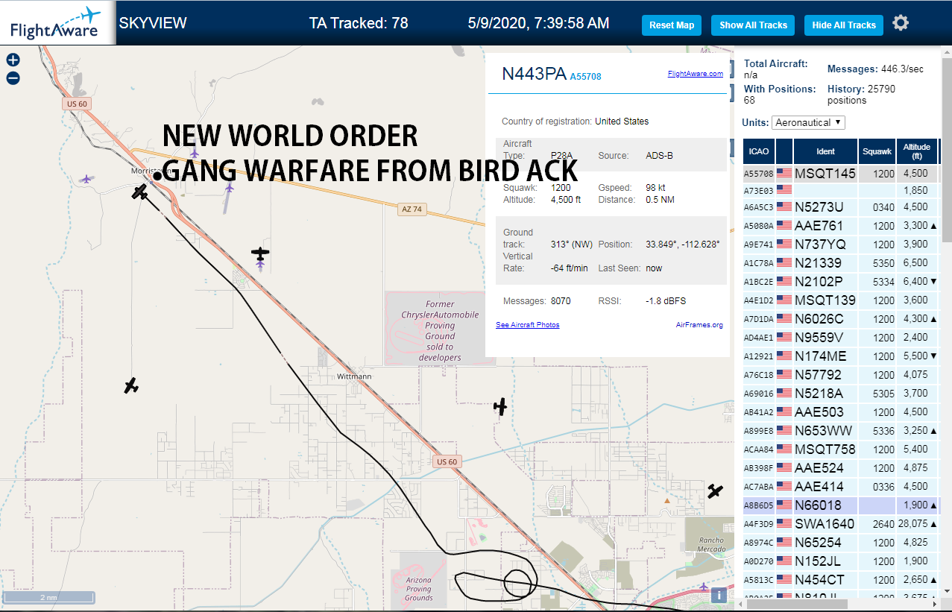This screenshot has width=952, height=612.
Task: Select the SWA1640 ident cell
Action: (x=825, y=524)
